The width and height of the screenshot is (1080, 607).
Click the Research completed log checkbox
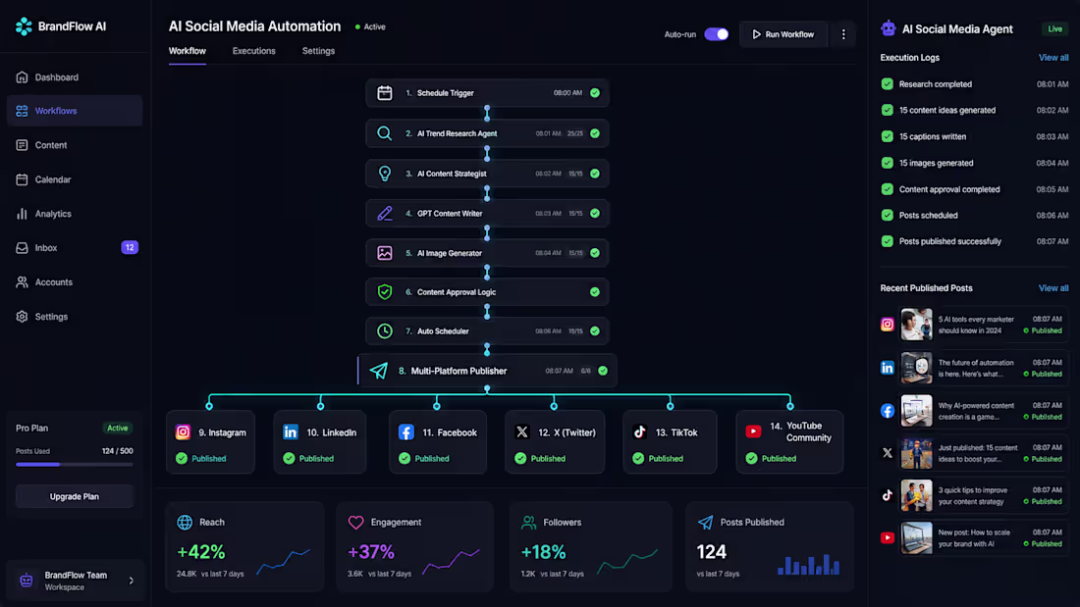click(x=888, y=84)
